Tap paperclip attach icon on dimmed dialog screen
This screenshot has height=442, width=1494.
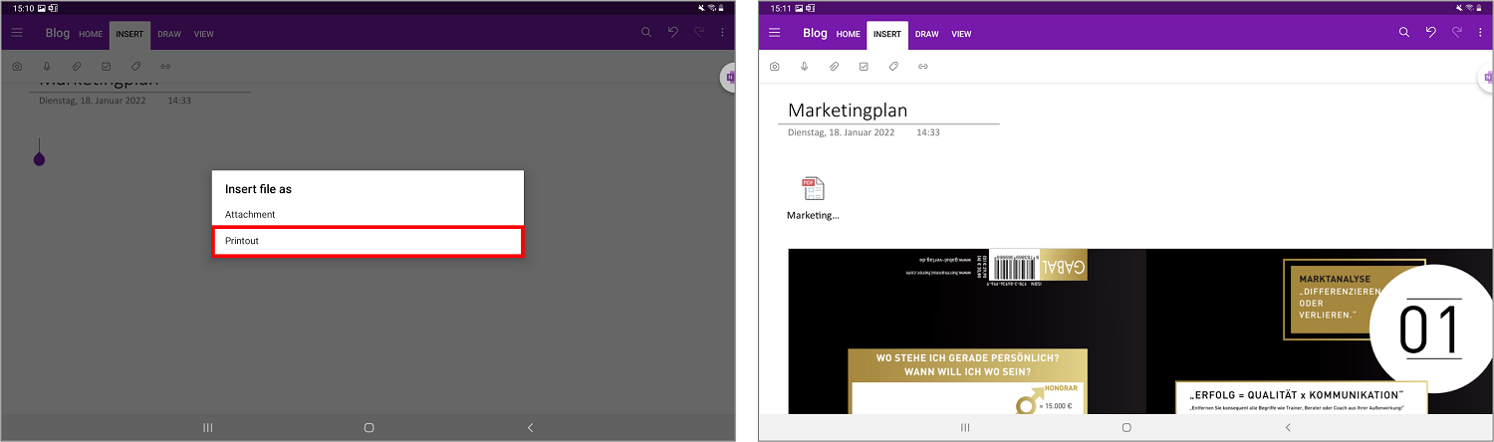tap(77, 67)
